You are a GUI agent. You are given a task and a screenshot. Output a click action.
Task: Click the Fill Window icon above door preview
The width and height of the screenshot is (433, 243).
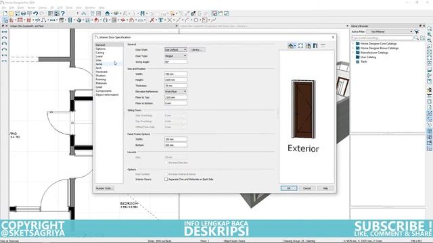[300, 46]
